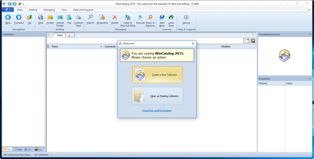Switch to the View ribbon tab
Viewport: 314px width, 159px height.
pyautogui.click(x=64, y=10)
